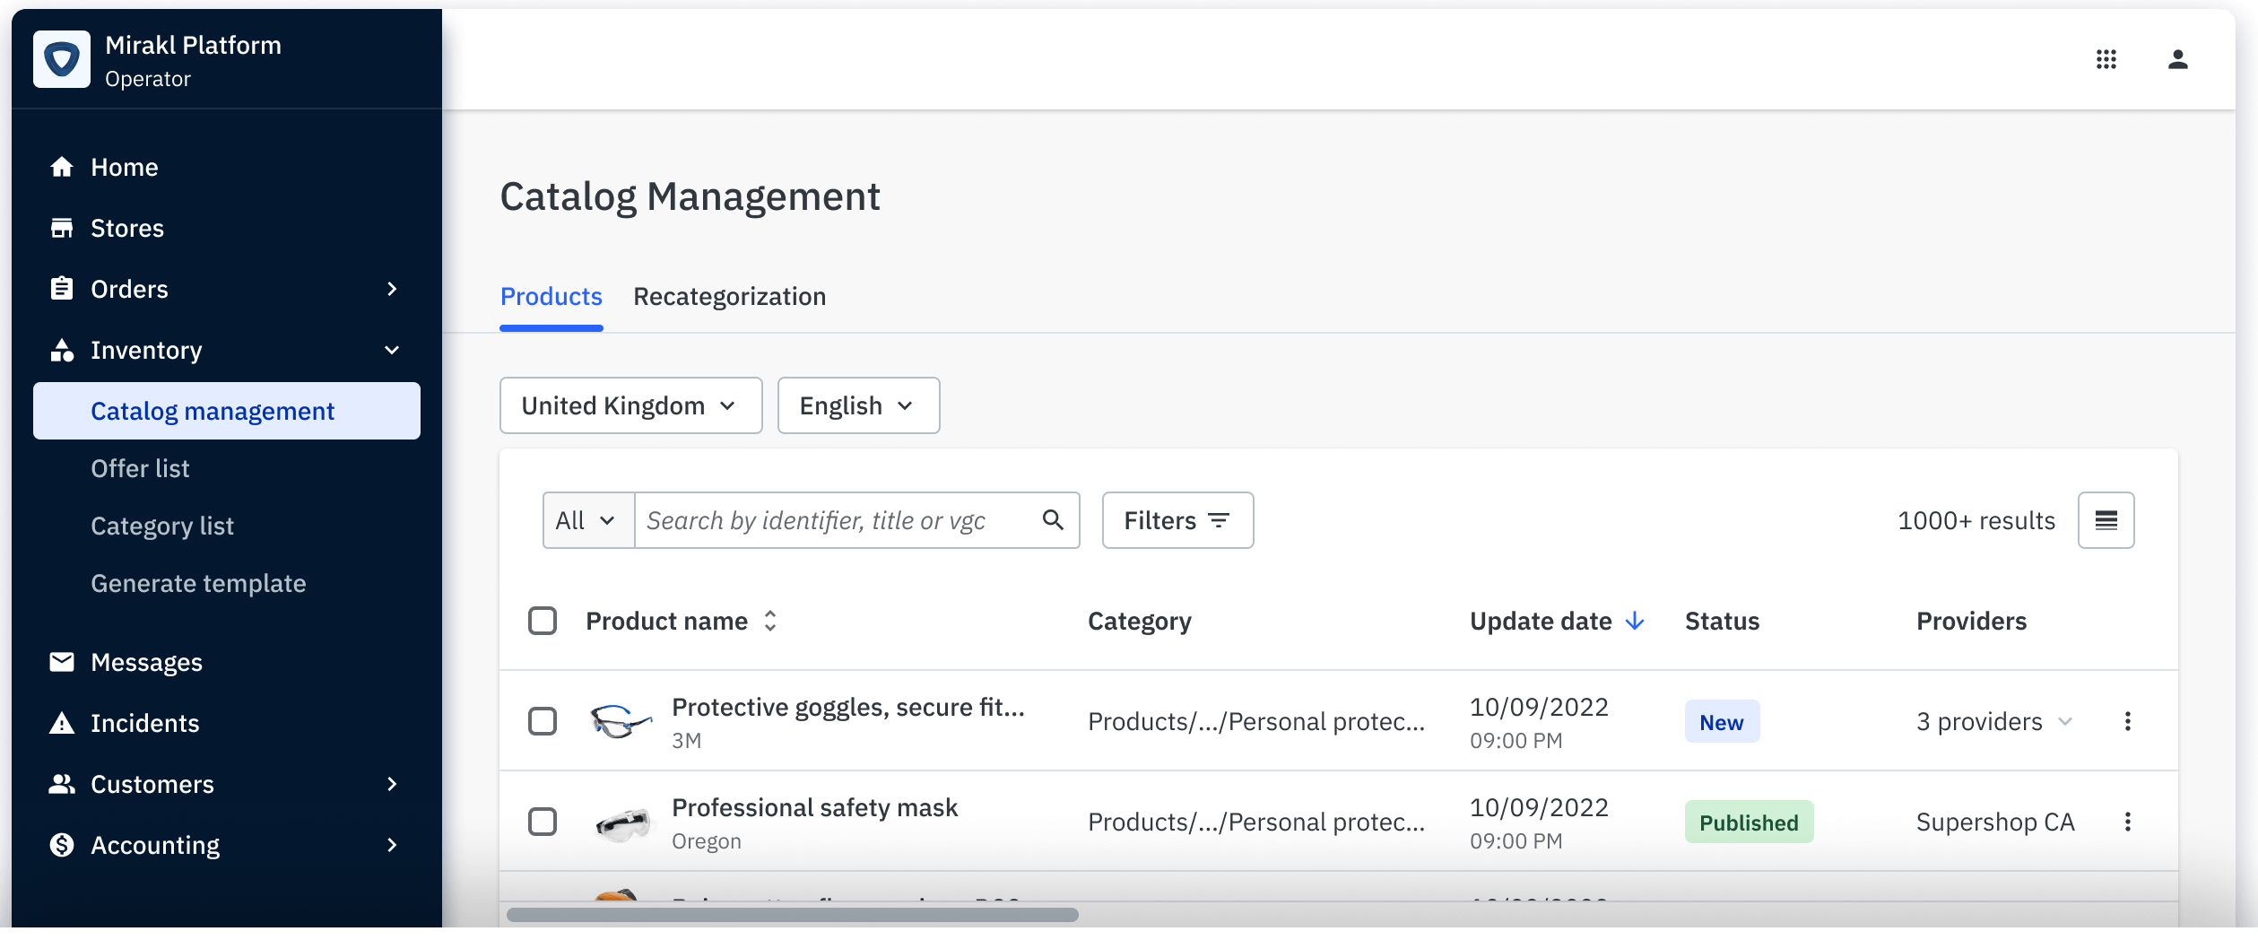The width and height of the screenshot is (2258, 940).
Task: Click the 1000+ results count
Action: pyautogui.click(x=1977, y=520)
